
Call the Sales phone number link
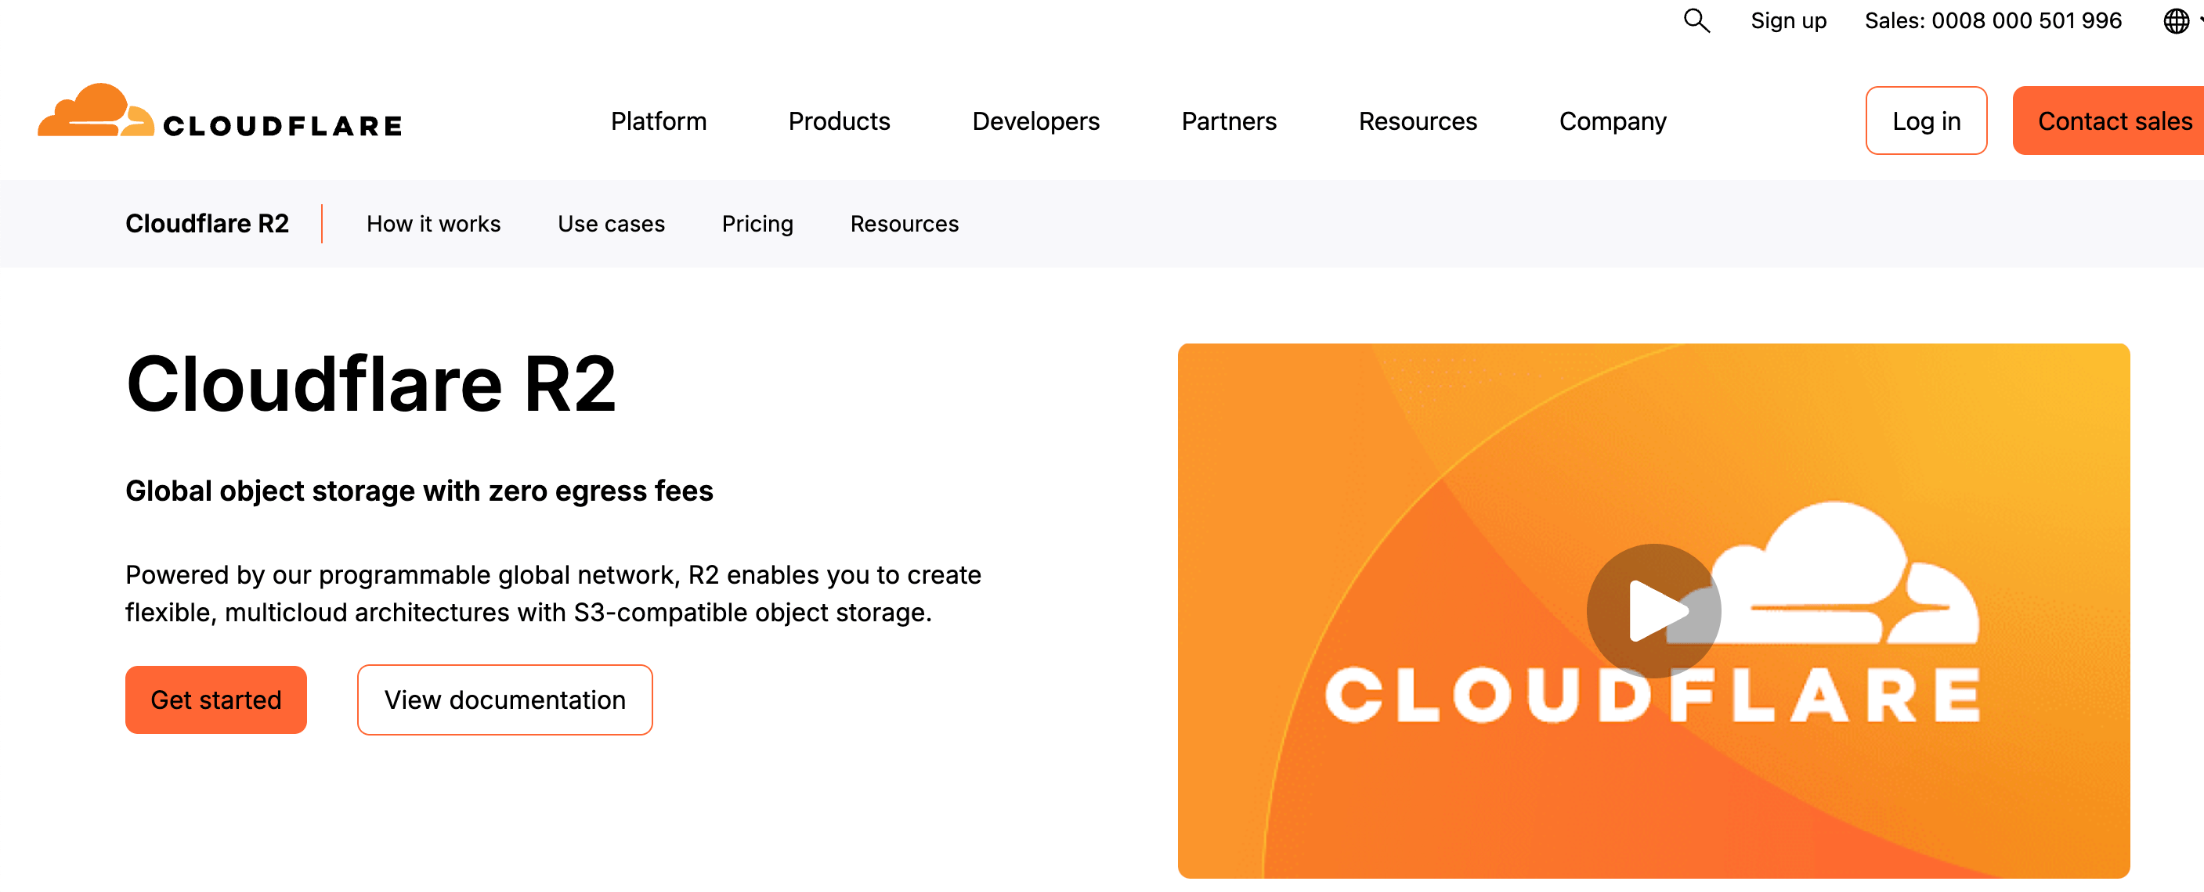point(1992,20)
